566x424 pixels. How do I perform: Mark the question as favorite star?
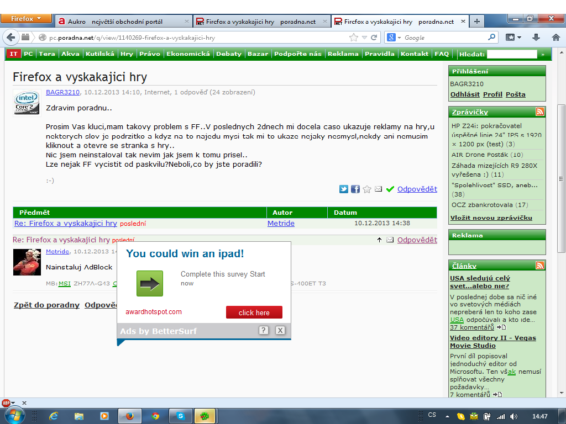click(367, 189)
